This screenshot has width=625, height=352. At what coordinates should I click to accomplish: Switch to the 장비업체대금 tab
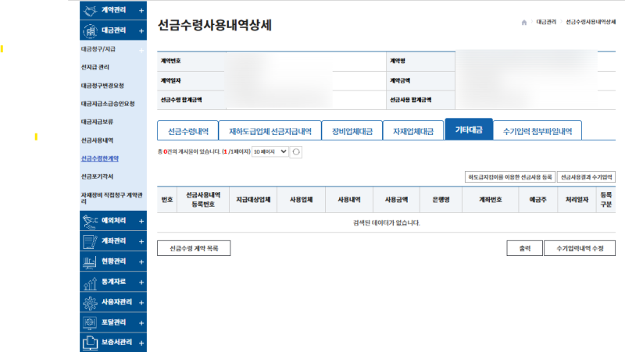(352, 130)
